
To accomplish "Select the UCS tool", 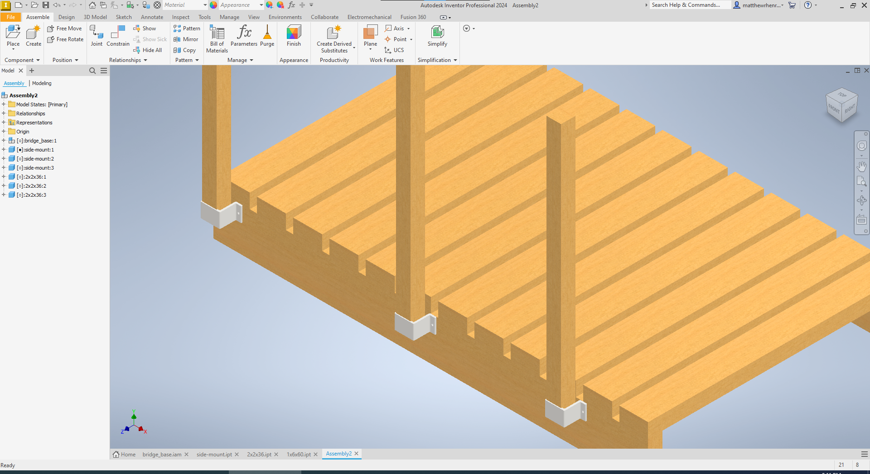I will [x=394, y=50].
